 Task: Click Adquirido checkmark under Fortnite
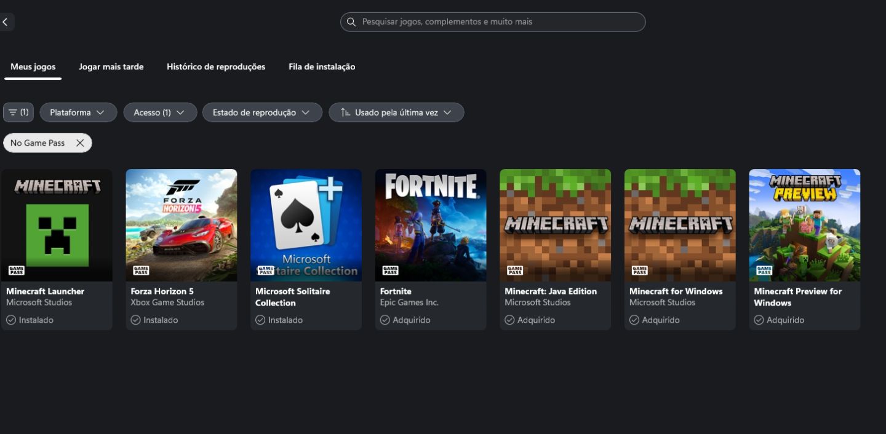click(385, 320)
